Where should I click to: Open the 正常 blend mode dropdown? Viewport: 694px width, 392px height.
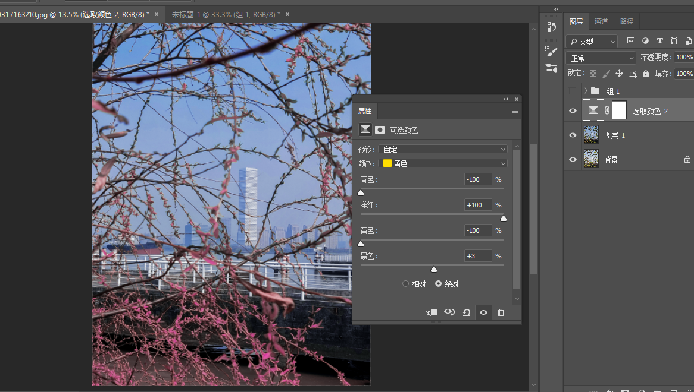click(x=601, y=58)
